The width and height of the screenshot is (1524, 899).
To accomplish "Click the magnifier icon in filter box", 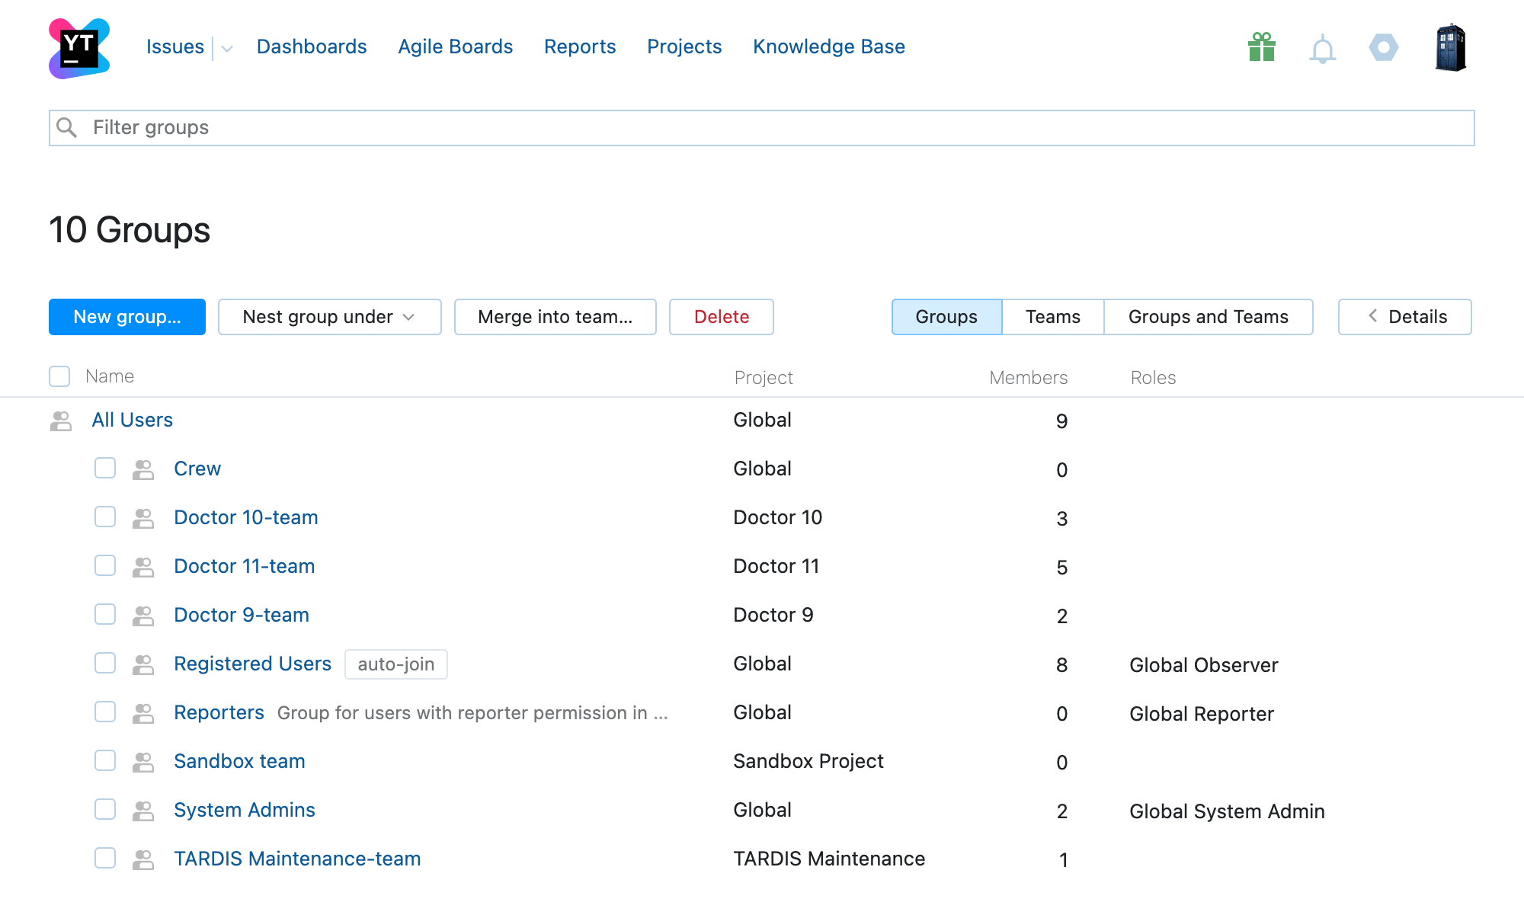I will pyautogui.click(x=67, y=127).
